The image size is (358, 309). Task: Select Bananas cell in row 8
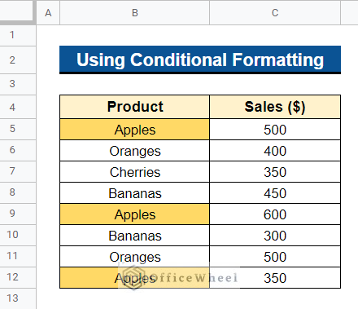pos(135,193)
